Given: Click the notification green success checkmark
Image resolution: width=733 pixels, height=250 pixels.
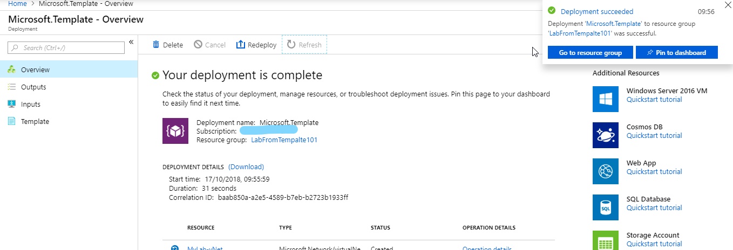Looking at the screenshot, I should [x=552, y=11].
